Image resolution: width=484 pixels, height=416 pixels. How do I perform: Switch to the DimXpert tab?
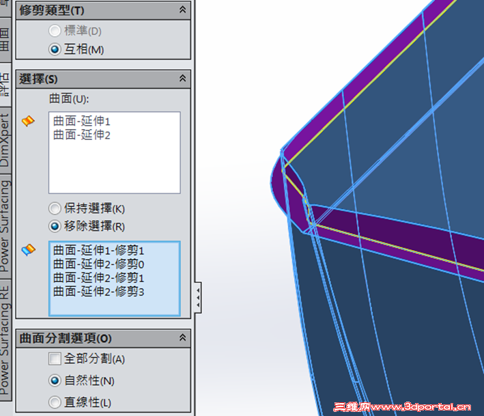[5, 141]
